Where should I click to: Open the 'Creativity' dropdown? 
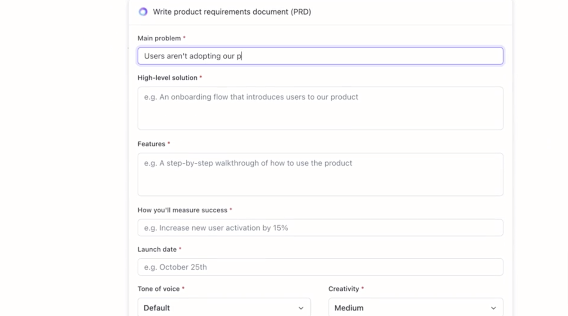point(416,307)
